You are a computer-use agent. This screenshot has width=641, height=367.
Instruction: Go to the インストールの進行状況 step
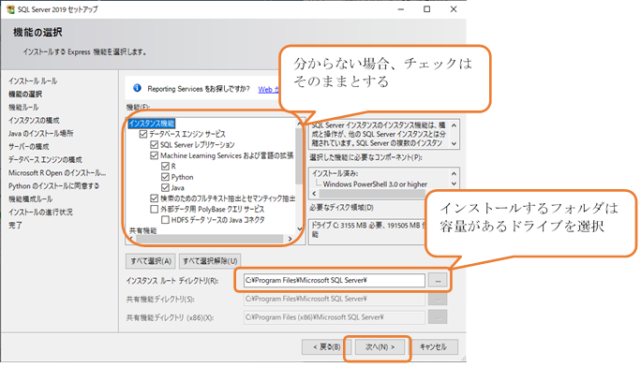pos(40,212)
